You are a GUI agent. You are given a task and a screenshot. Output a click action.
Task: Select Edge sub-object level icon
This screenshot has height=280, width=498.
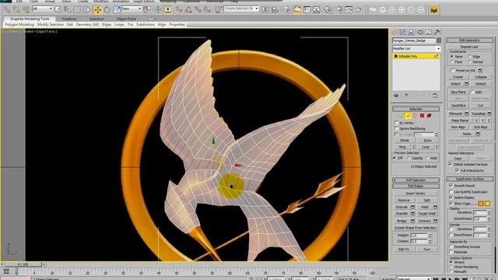[x=408, y=116]
